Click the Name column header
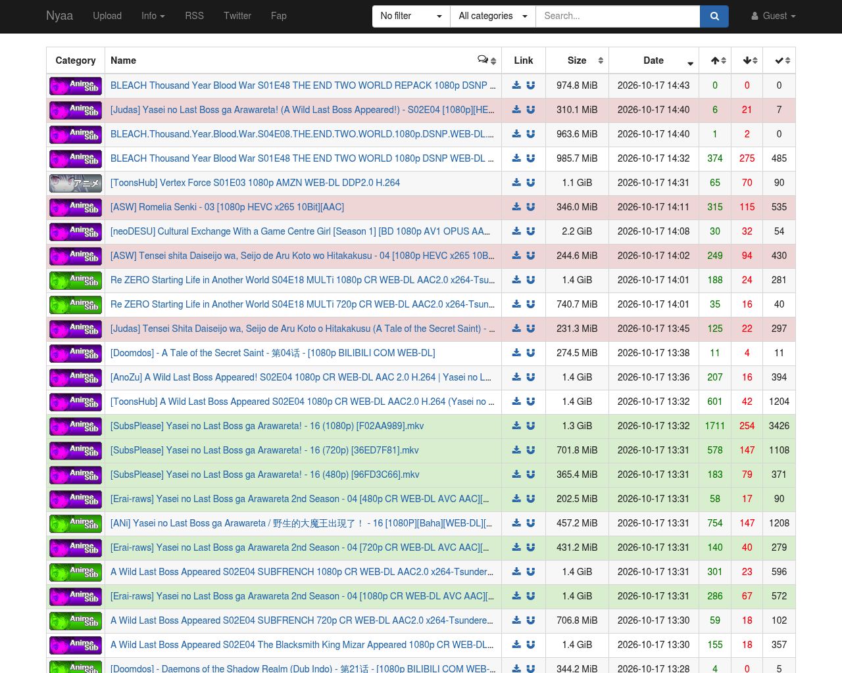 (303, 60)
